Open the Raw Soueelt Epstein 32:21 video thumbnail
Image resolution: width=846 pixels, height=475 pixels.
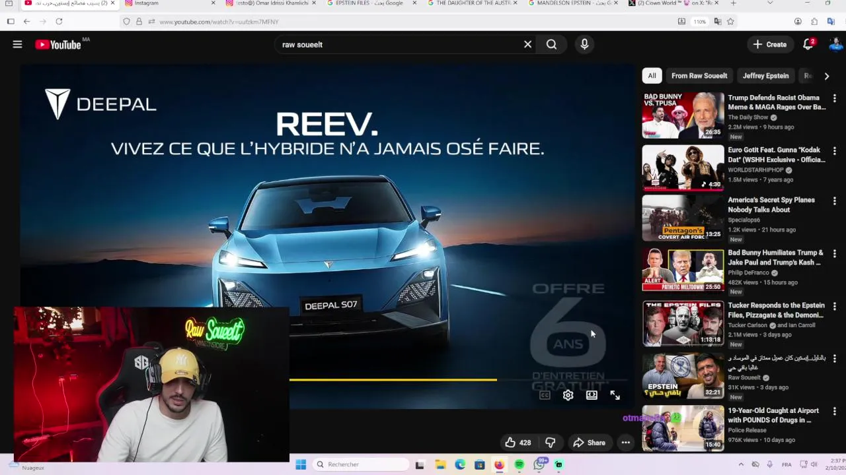[x=683, y=376]
